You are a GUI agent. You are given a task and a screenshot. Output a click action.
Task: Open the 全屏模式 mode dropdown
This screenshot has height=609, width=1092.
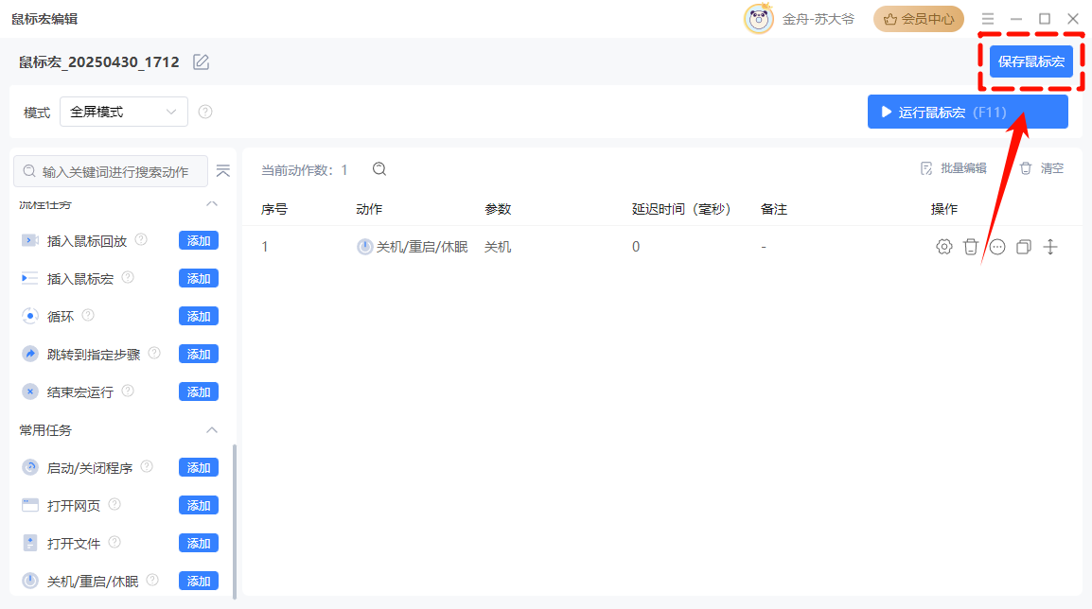coord(124,112)
